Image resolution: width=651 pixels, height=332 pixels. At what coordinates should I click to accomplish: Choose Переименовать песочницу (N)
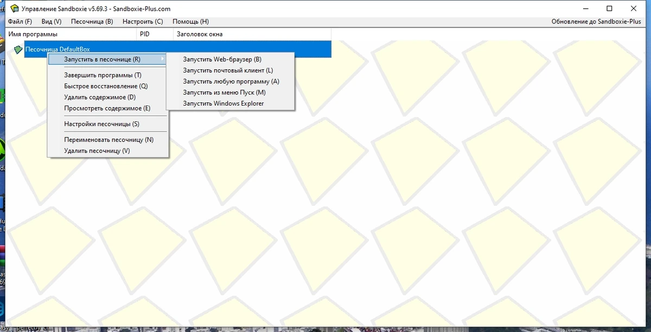click(x=107, y=140)
